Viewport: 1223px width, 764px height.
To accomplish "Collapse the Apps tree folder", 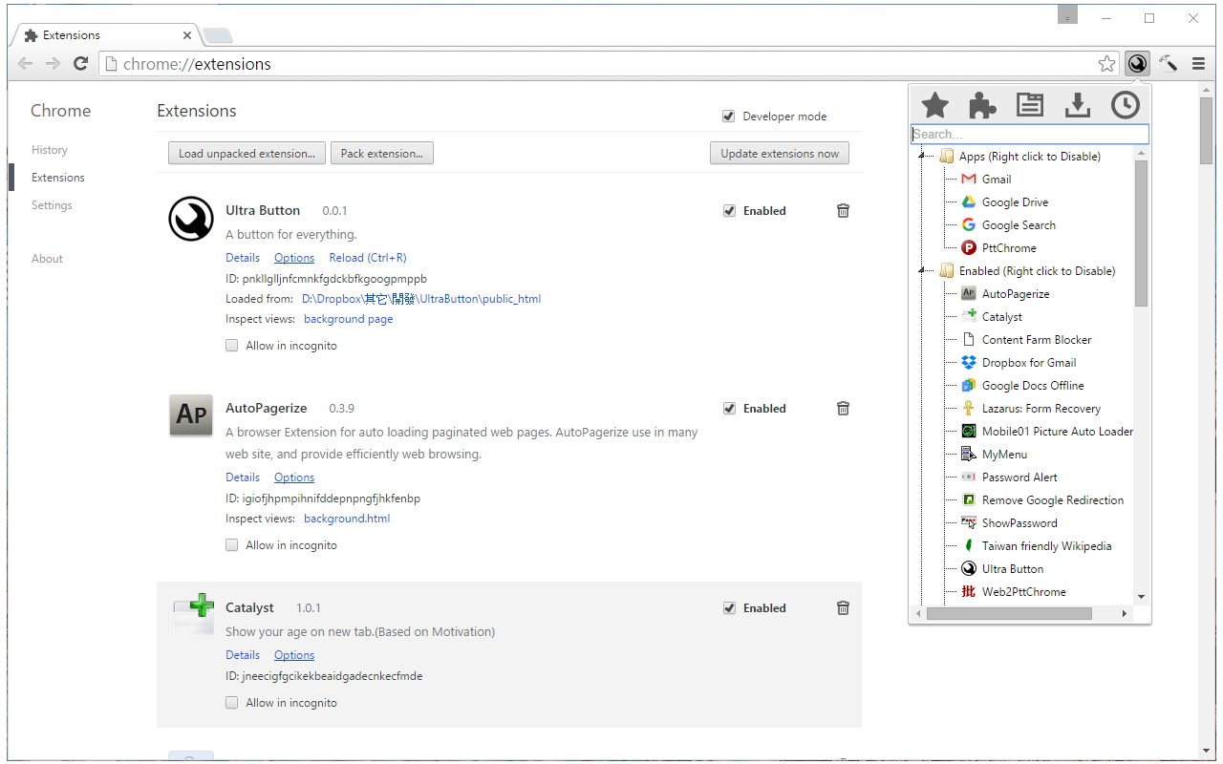I will click(x=922, y=157).
